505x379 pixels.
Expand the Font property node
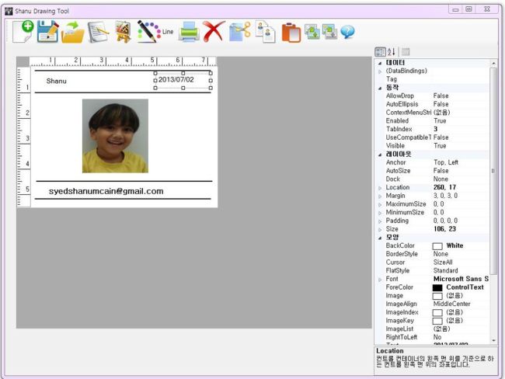pyautogui.click(x=380, y=280)
